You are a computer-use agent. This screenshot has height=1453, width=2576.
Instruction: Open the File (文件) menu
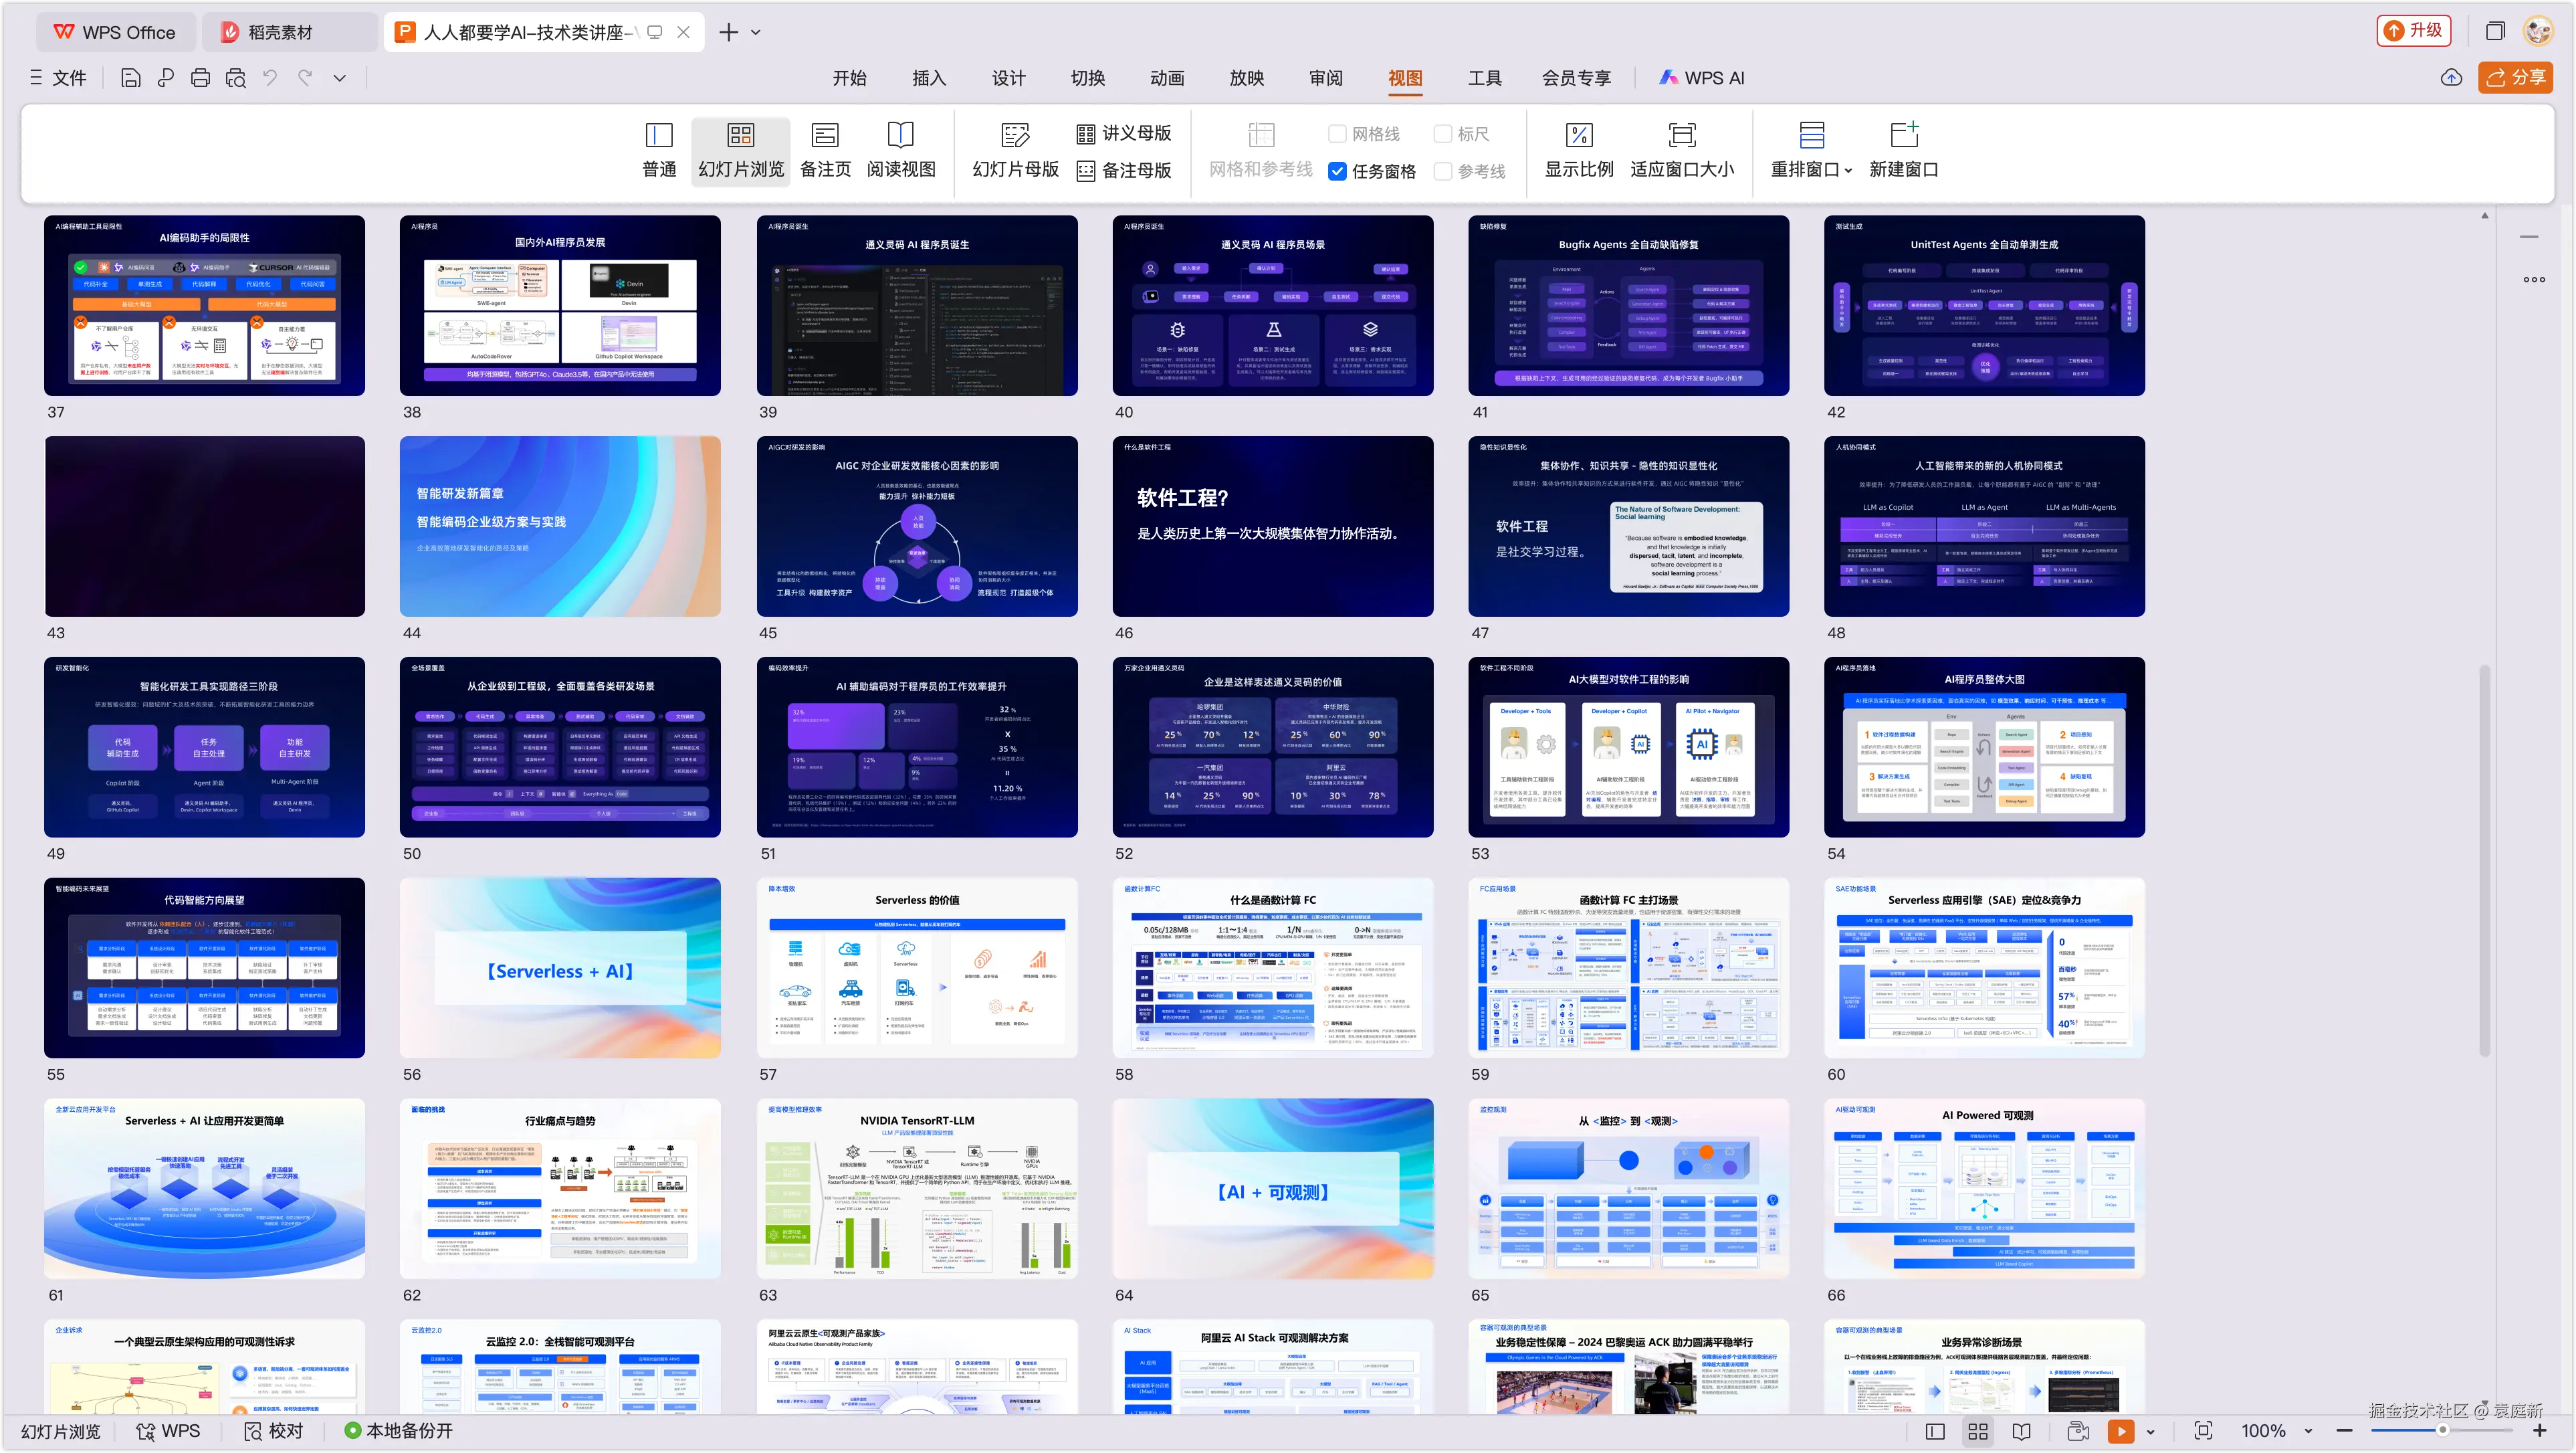(x=59, y=78)
